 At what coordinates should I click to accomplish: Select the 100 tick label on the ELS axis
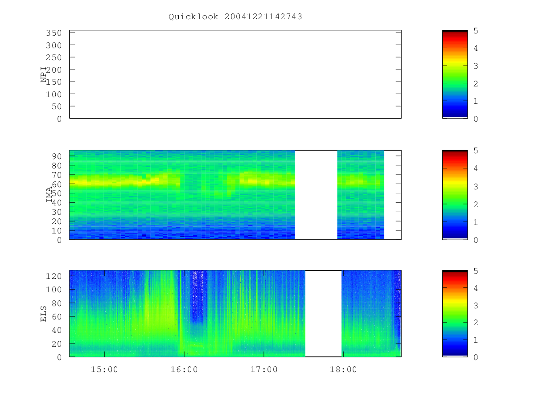[x=54, y=289]
